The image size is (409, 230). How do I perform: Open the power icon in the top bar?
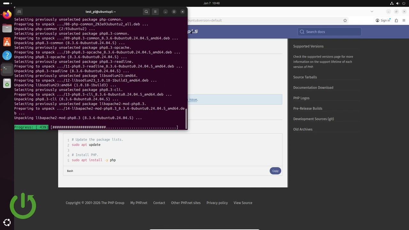pyautogui.click(x=404, y=3)
